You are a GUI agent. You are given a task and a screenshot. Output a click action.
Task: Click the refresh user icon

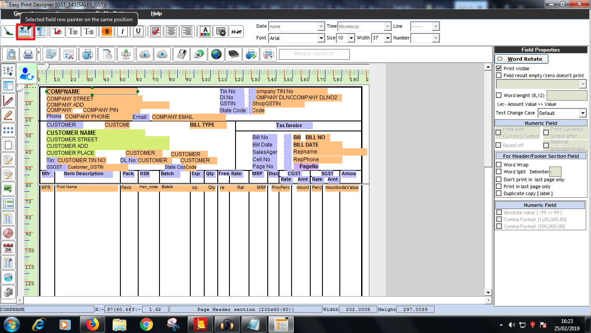(27, 73)
